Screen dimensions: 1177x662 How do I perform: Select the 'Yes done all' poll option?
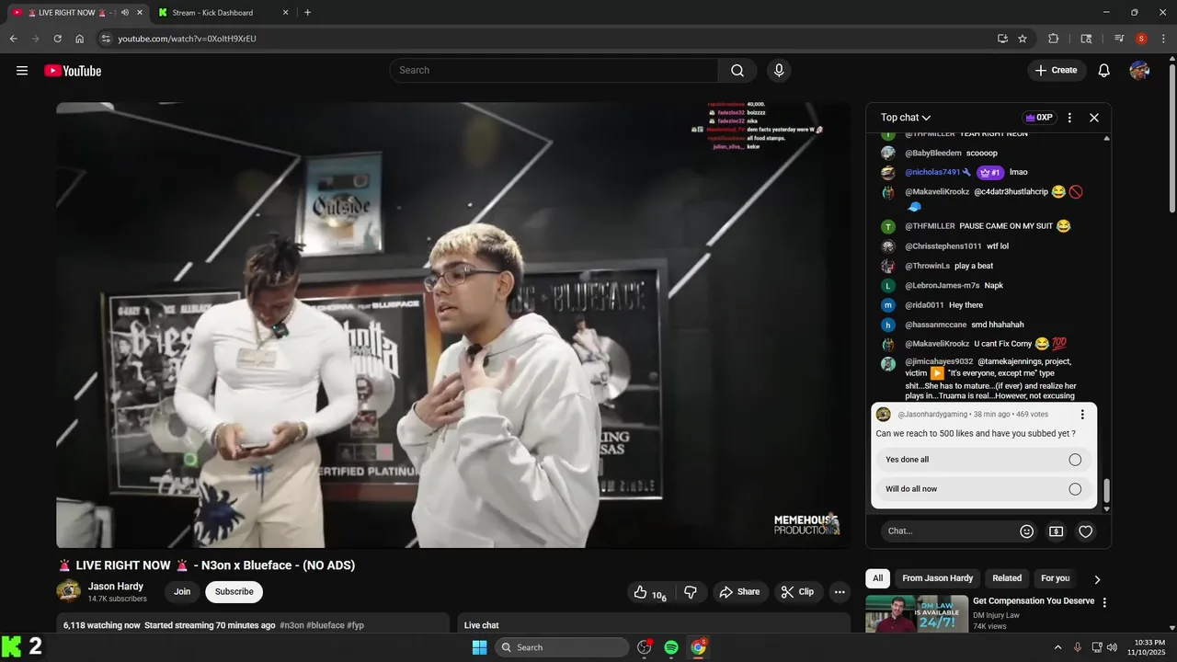tap(984, 460)
